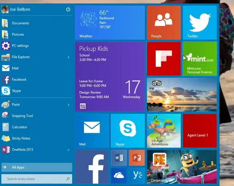Show All Apps list
Screen dimensions: 234x186
[x=37, y=167]
